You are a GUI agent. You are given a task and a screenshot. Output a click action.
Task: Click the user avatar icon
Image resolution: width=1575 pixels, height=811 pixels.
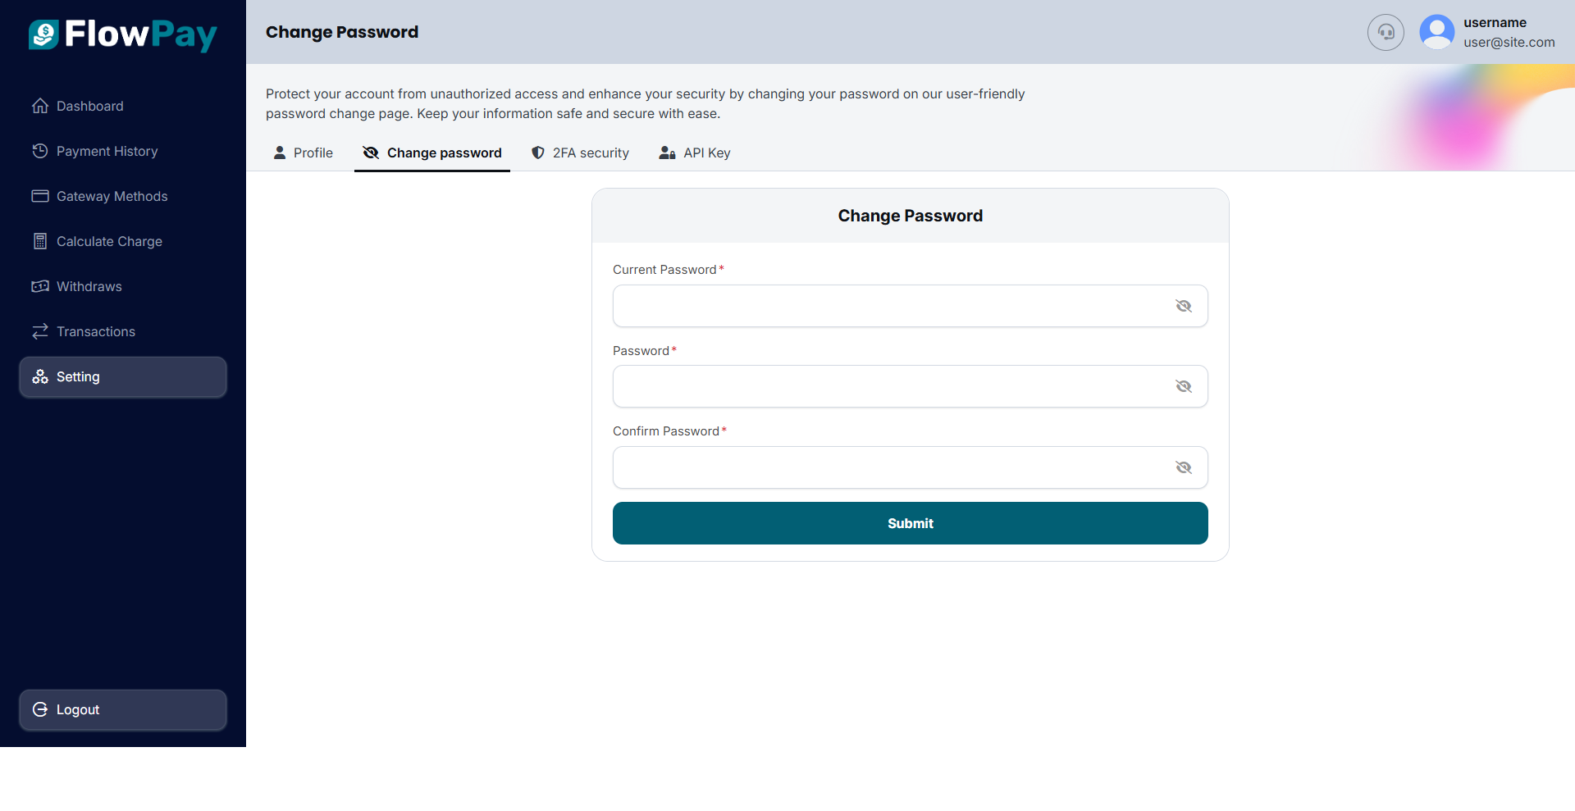click(x=1436, y=33)
